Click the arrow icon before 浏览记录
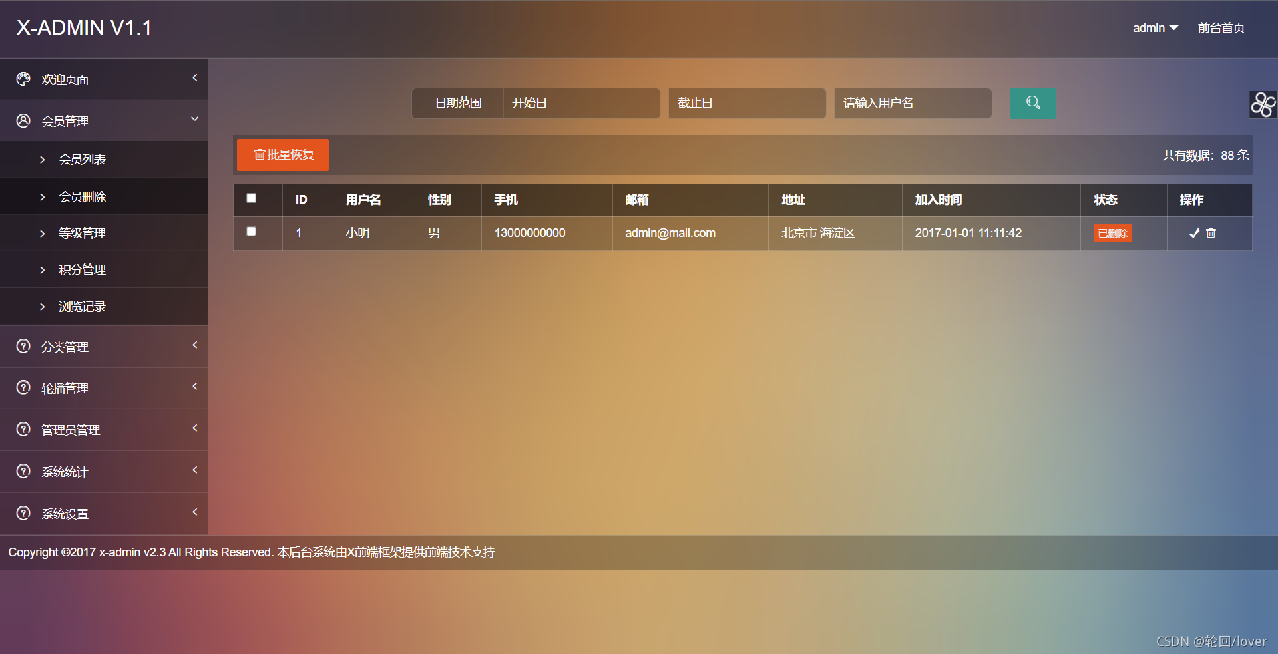1278x654 pixels. click(43, 307)
